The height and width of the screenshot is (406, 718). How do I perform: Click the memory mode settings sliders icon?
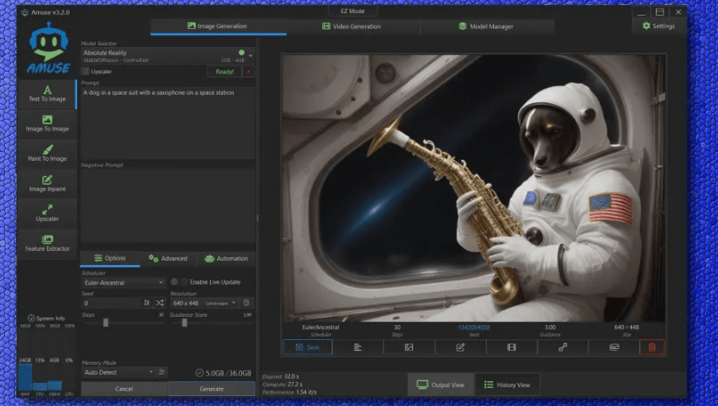click(x=162, y=372)
